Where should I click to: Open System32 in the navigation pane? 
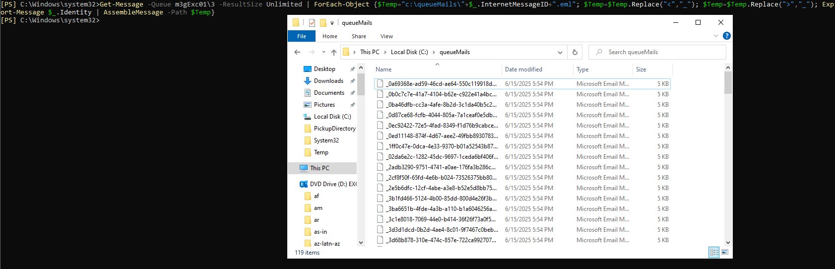[x=326, y=140]
